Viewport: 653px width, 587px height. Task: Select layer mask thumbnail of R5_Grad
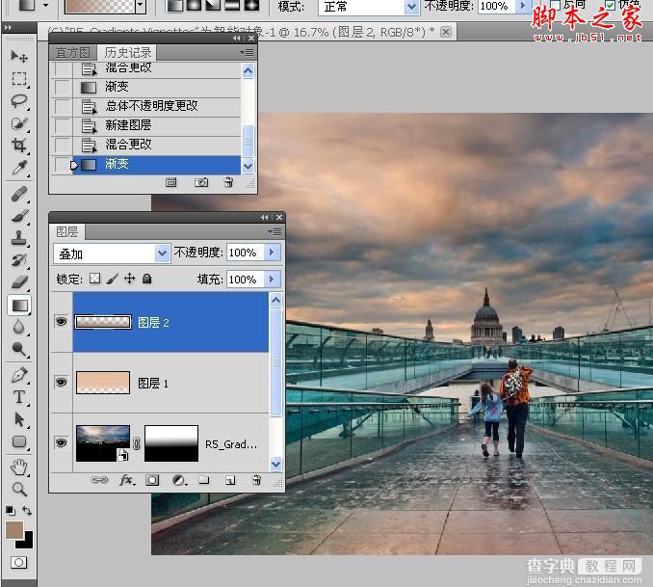[x=171, y=443]
